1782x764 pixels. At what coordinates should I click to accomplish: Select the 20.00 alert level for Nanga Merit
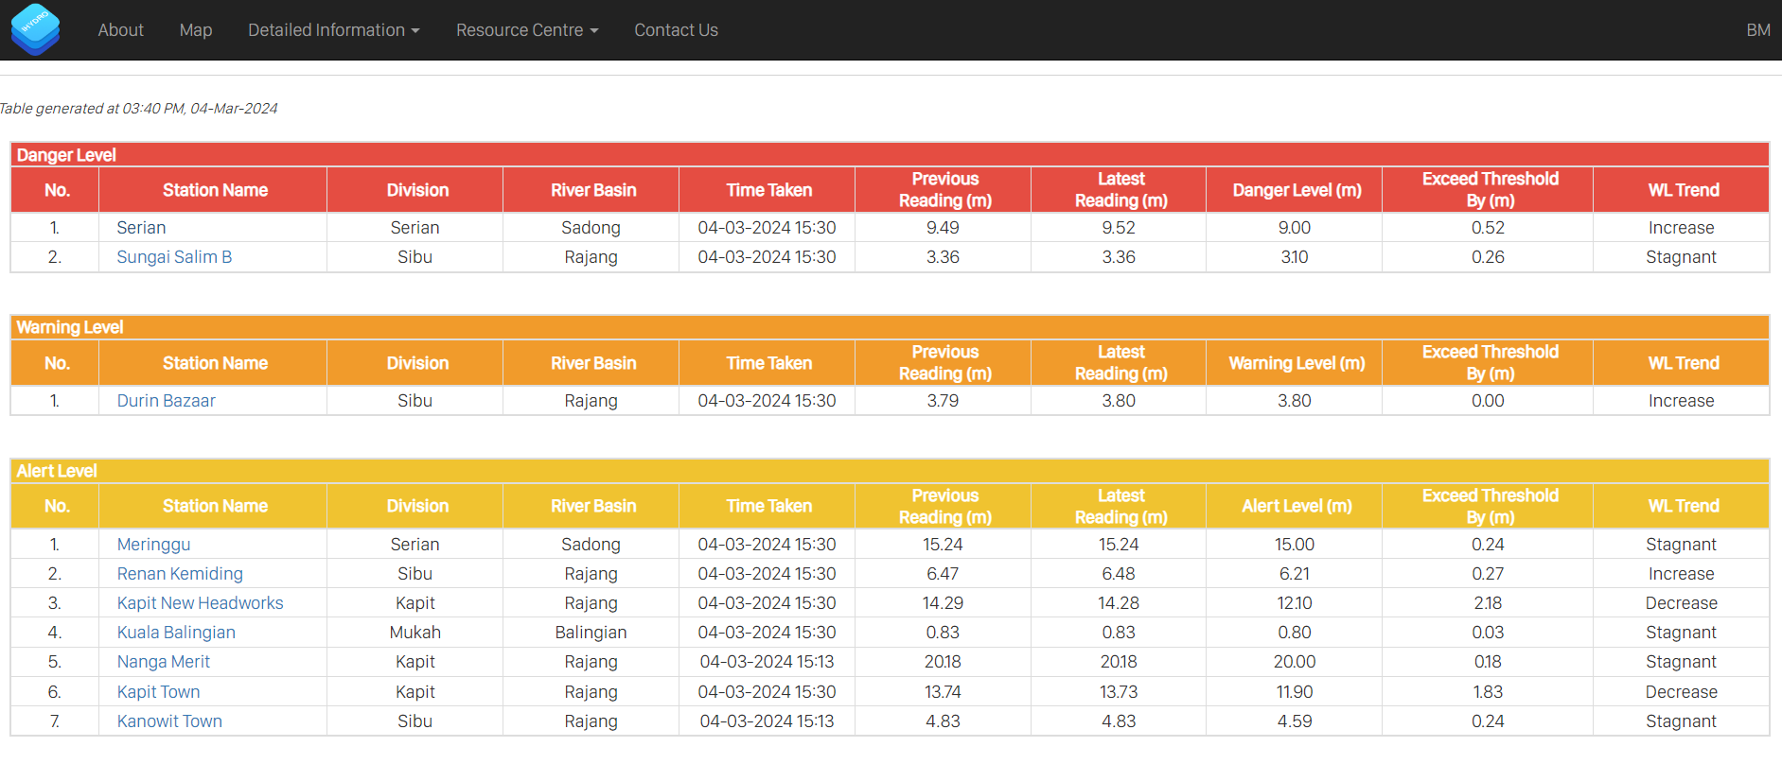tap(1295, 662)
